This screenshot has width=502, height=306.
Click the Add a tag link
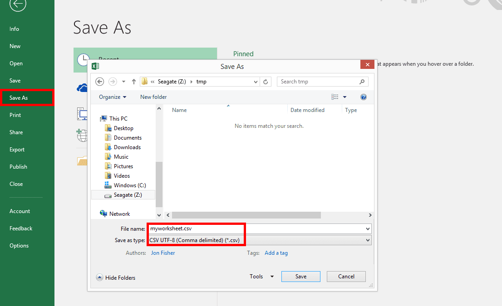pyautogui.click(x=276, y=253)
